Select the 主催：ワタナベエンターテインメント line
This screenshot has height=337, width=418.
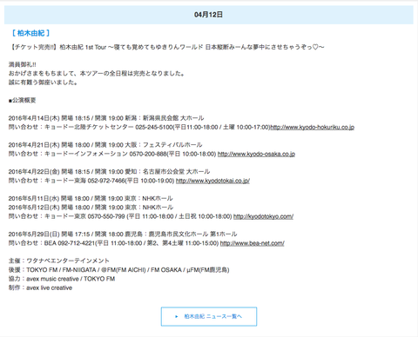tap(59, 261)
